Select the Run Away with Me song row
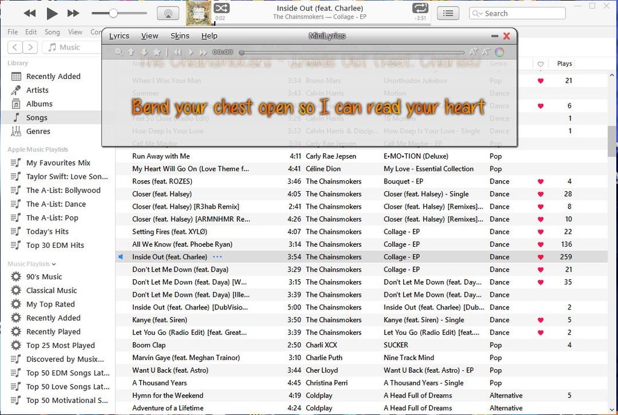Image resolution: width=618 pixels, height=415 pixels. pyautogui.click(x=361, y=156)
